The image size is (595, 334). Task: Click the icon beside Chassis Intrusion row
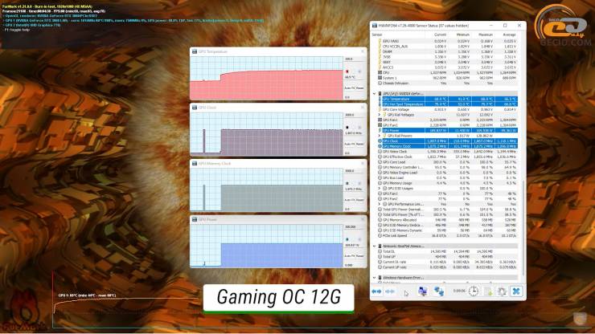(380, 83)
